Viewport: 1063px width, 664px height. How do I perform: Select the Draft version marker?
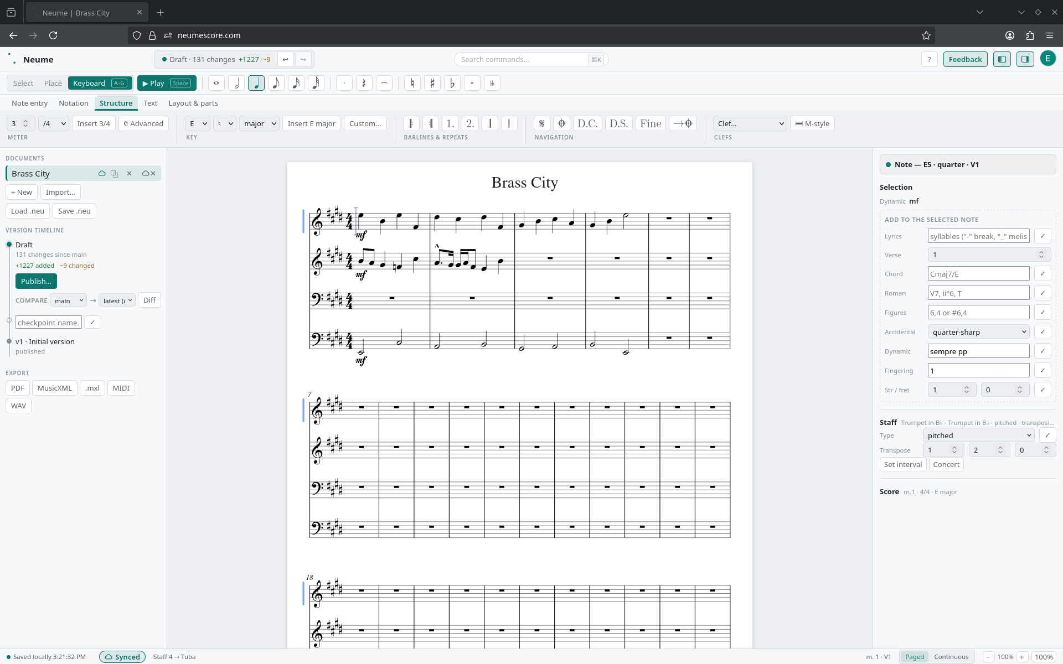(9, 245)
